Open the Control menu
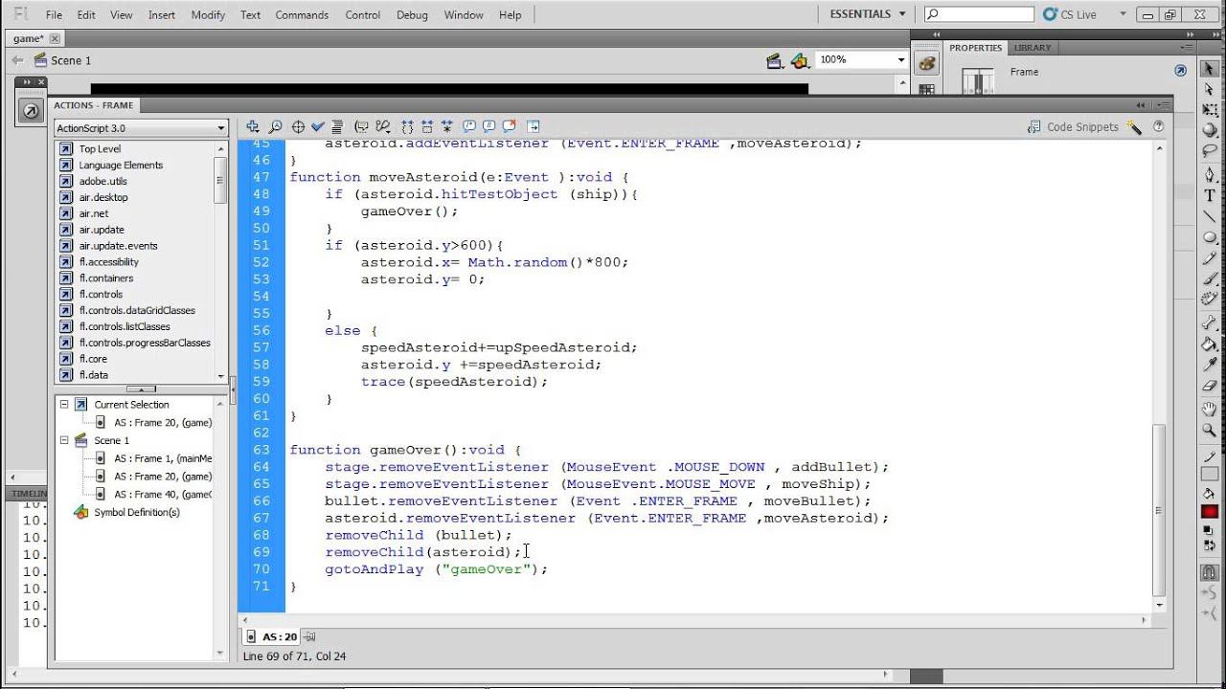Image resolution: width=1226 pixels, height=689 pixels. tap(363, 14)
